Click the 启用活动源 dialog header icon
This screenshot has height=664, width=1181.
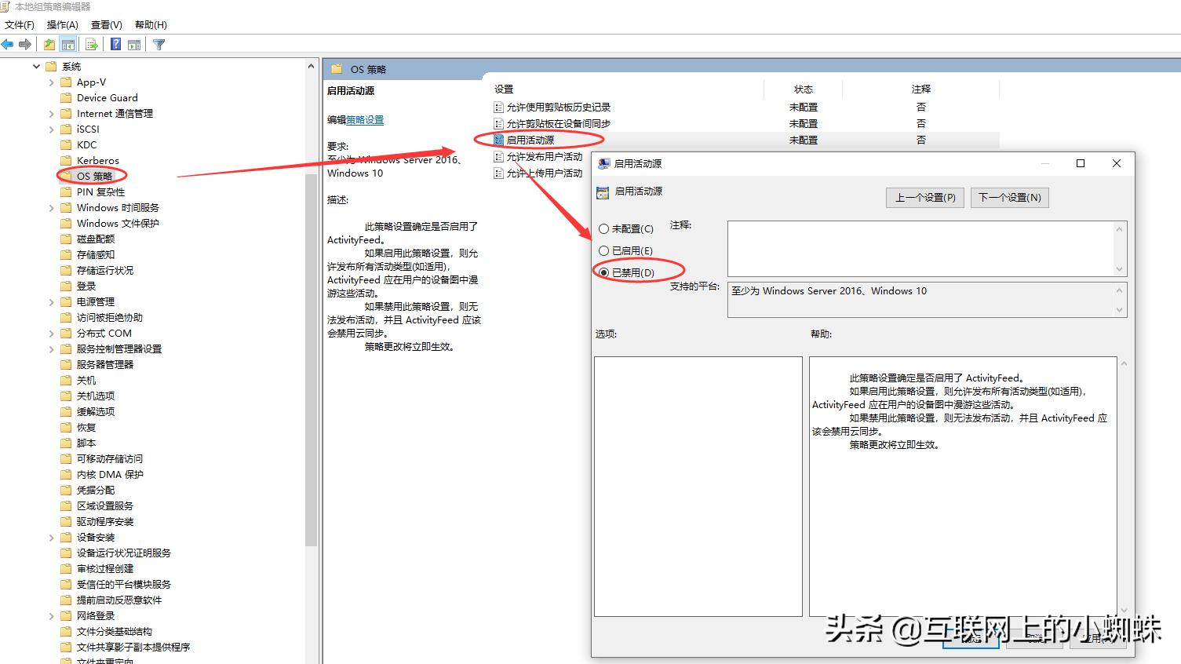pos(603,163)
